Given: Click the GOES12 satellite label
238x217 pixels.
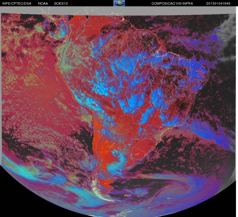Looking at the screenshot, I should [x=61, y=3].
